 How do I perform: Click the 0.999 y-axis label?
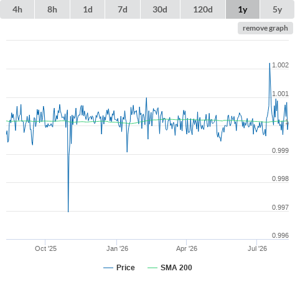pos(280,150)
